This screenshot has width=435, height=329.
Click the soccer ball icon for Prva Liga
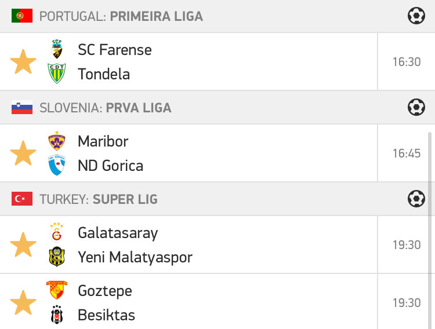(x=416, y=107)
